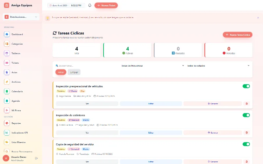Delete the Copia de seguridad del servidor task
The width and height of the screenshot is (263, 164).
click(x=247, y=162)
